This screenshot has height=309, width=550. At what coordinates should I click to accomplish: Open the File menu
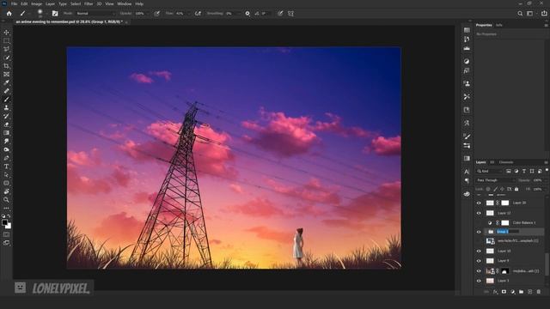(x=14, y=3)
